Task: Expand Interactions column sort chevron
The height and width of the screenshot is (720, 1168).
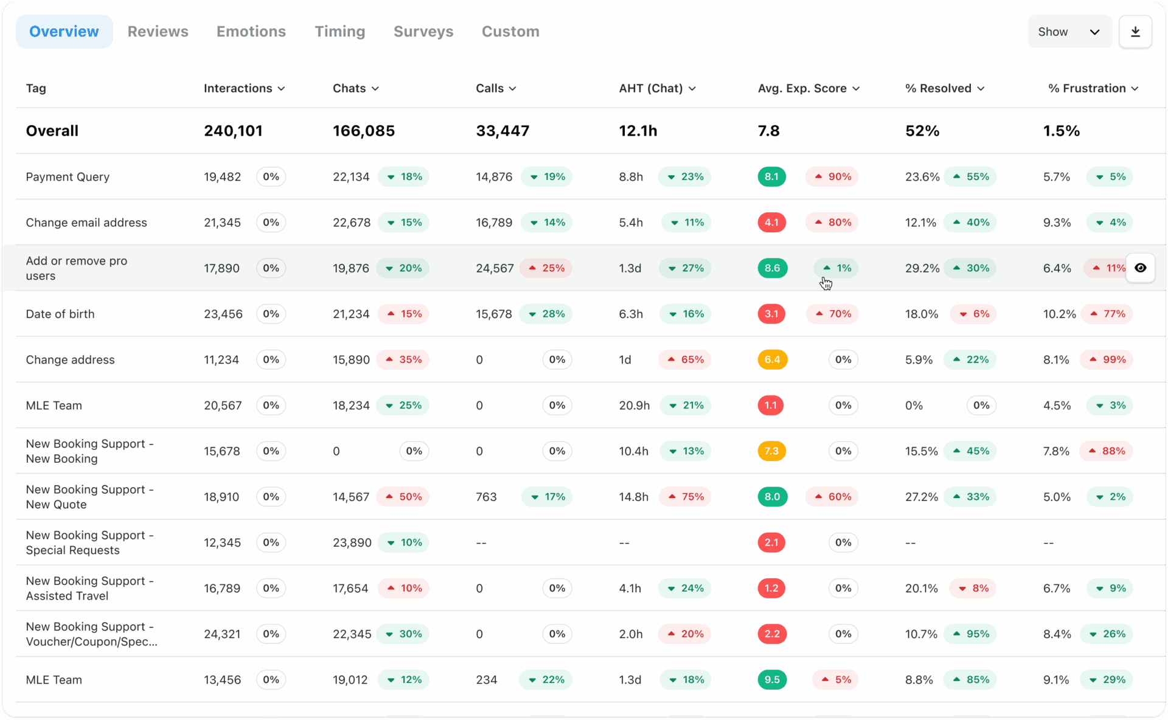Action: 281,89
